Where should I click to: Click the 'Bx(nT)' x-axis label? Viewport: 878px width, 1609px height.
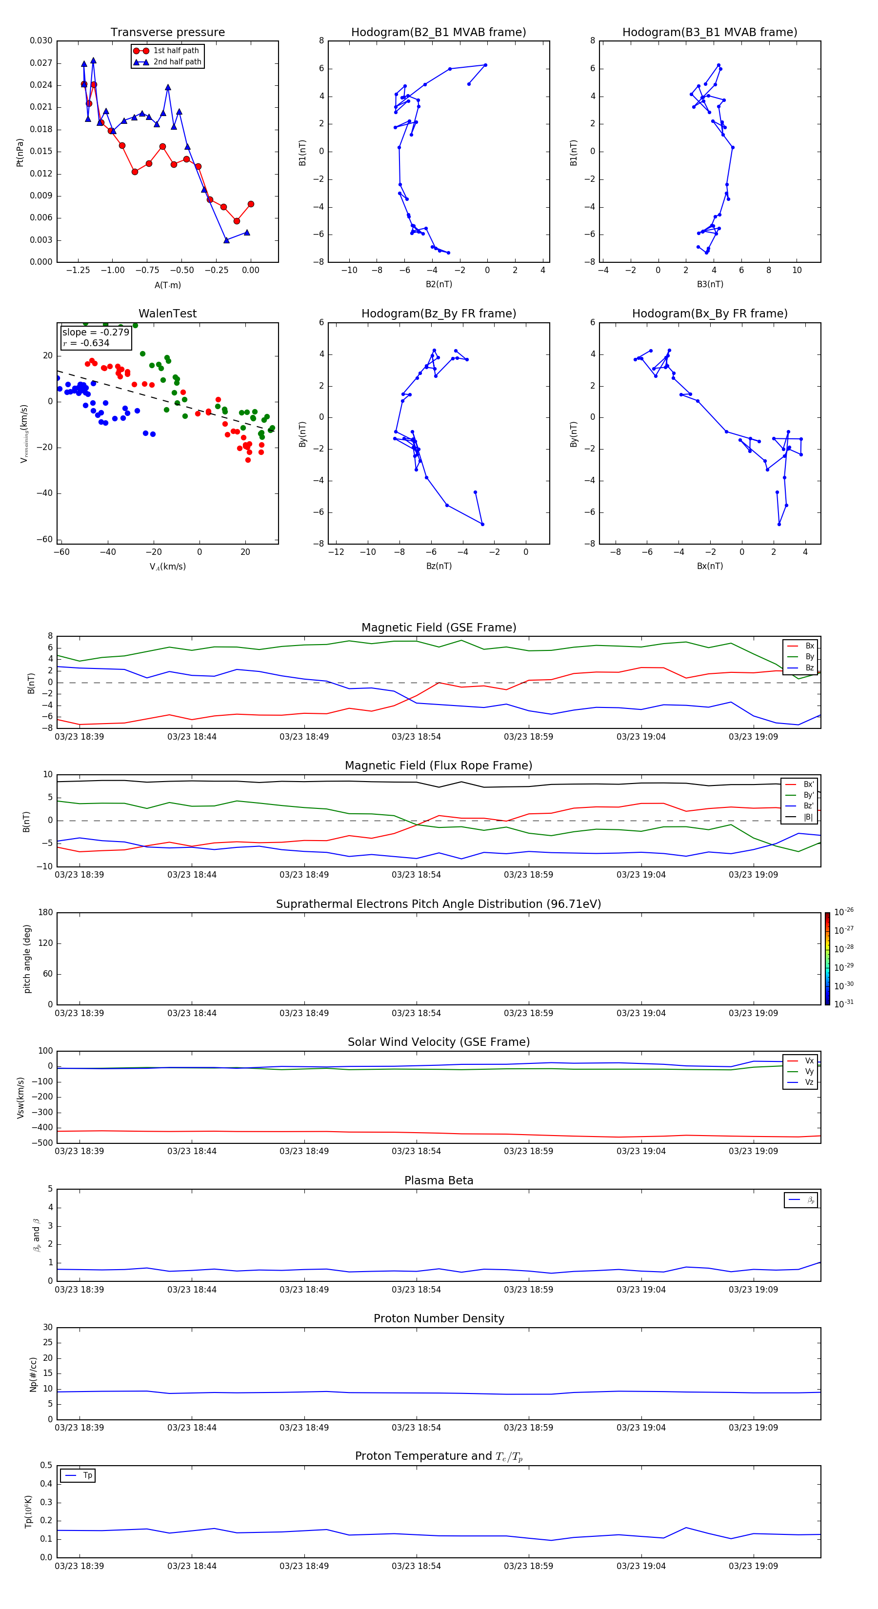[x=710, y=567]
